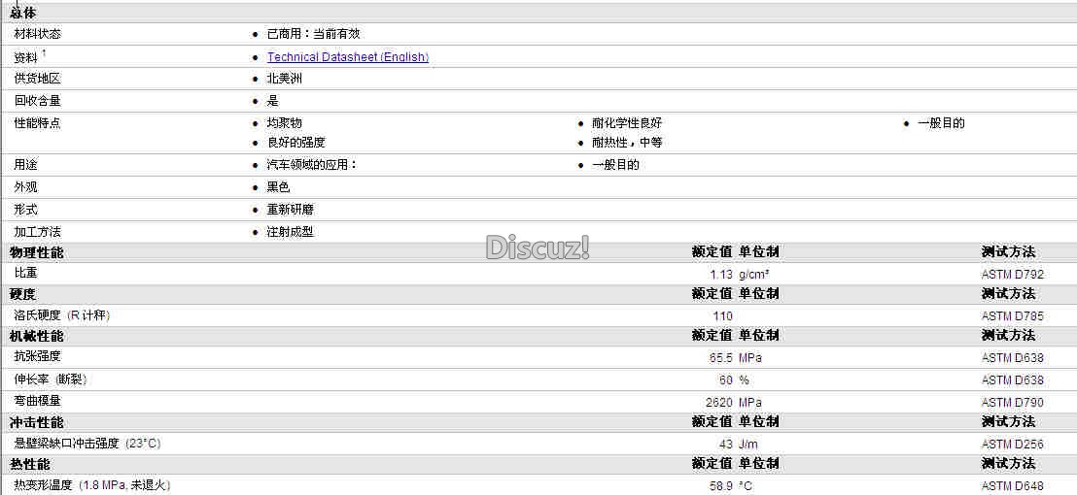
Task: Select the 耐热性，中等 feature entry
Action: 627,143
